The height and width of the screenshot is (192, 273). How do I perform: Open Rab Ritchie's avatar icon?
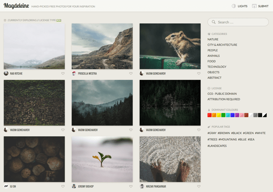(6, 73)
